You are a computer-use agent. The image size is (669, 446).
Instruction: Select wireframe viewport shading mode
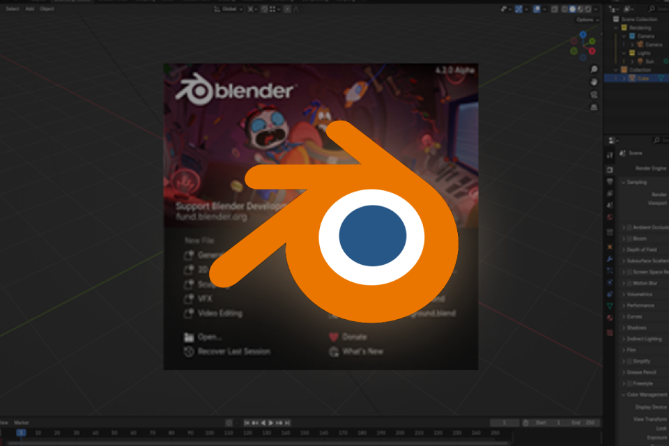[x=565, y=9]
